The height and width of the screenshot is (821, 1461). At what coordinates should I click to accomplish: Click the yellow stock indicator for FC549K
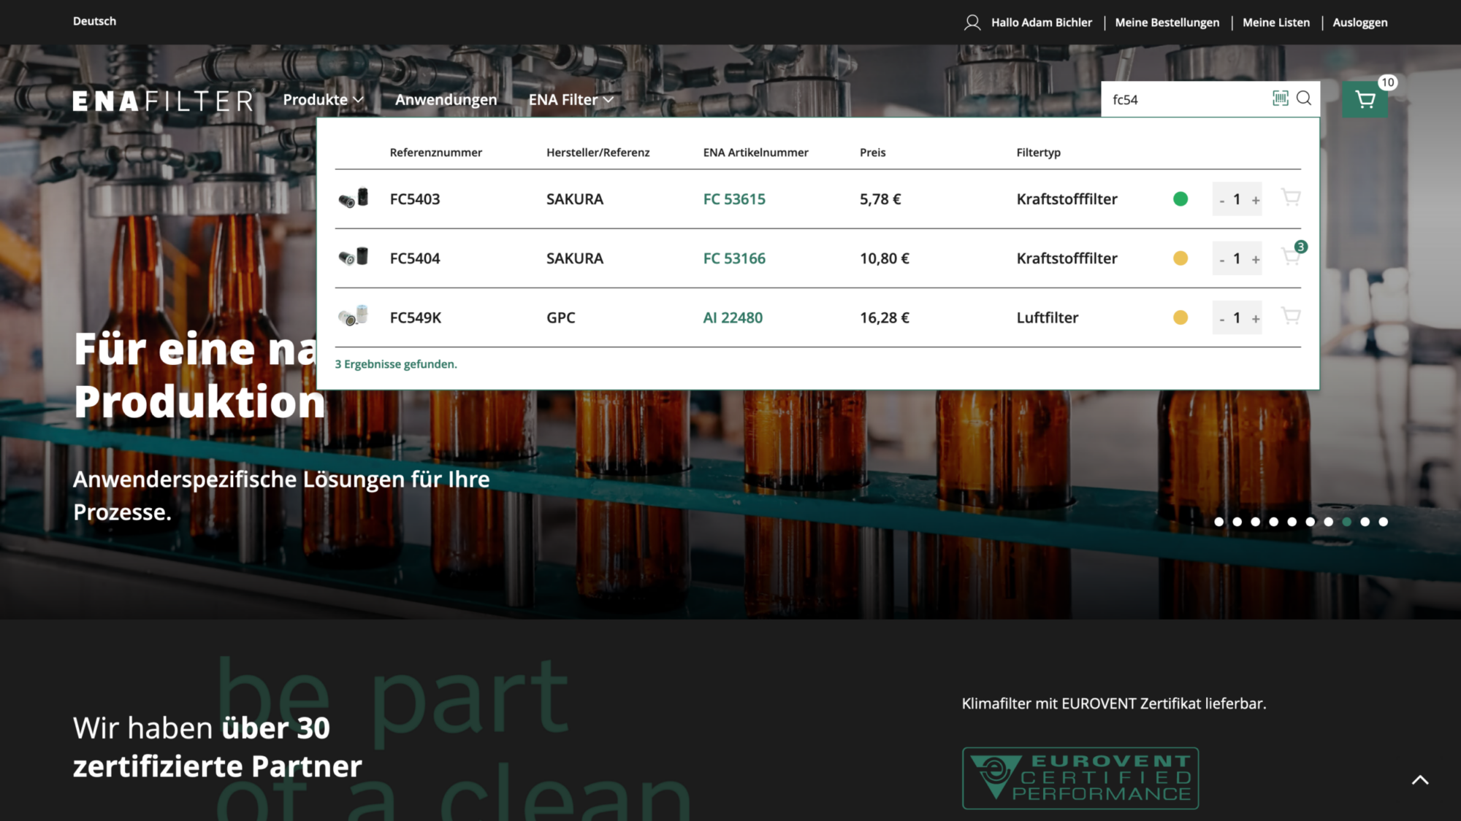coord(1180,317)
